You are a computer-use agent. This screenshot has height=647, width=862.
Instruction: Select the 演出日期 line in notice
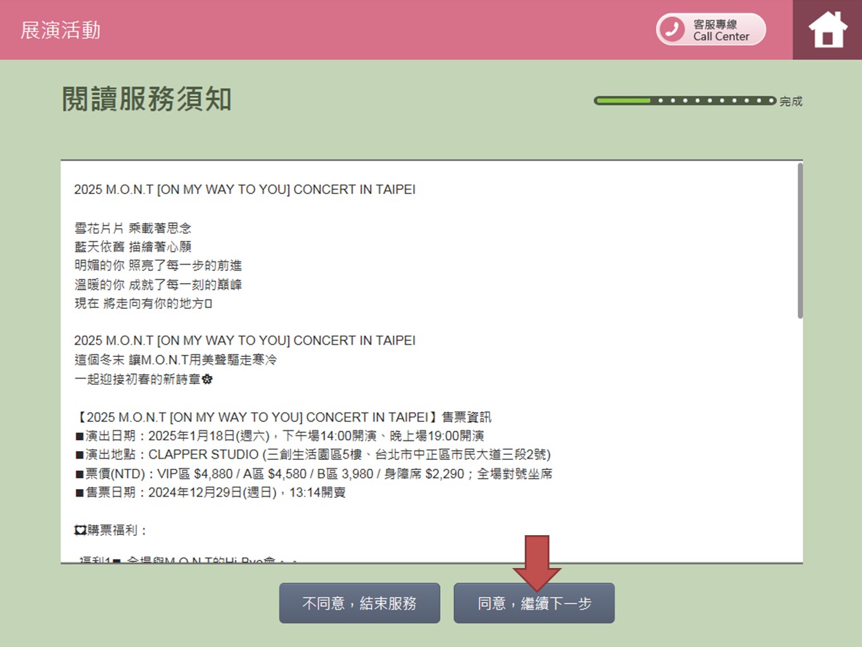tap(280, 436)
